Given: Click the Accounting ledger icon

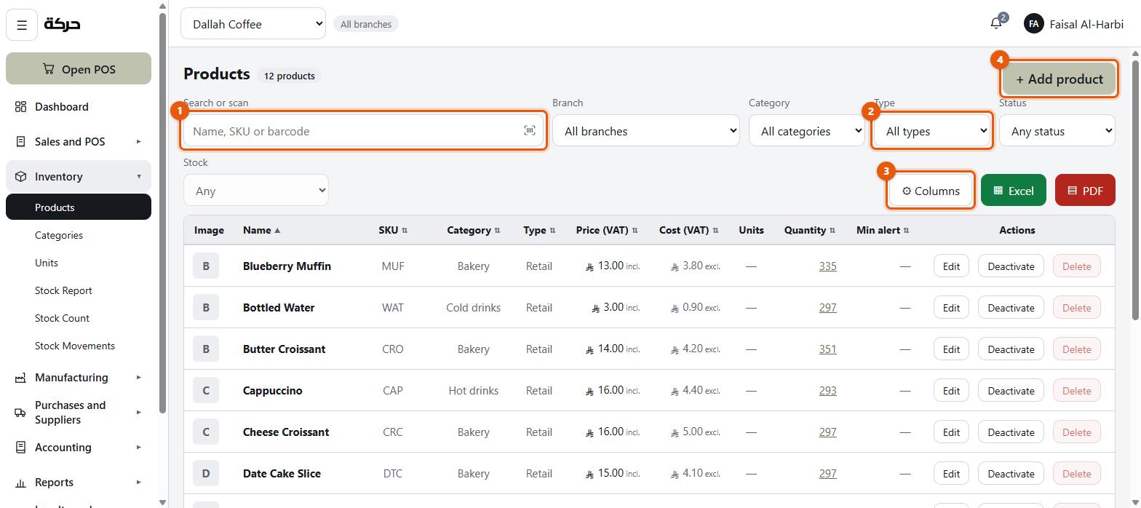Looking at the screenshot, I should point(20,448).
